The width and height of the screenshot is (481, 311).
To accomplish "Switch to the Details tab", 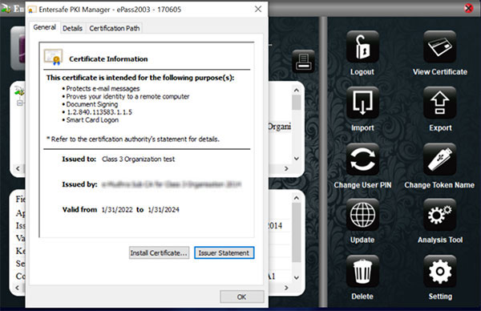I will (x=72, y=28).
